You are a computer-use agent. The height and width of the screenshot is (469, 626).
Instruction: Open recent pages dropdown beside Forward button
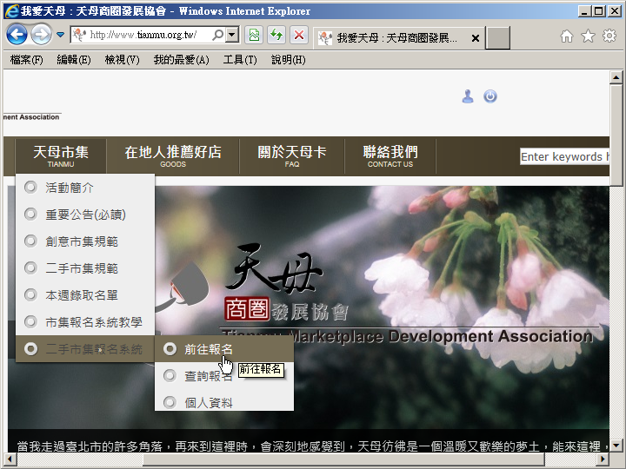click(x=61, y=36)
